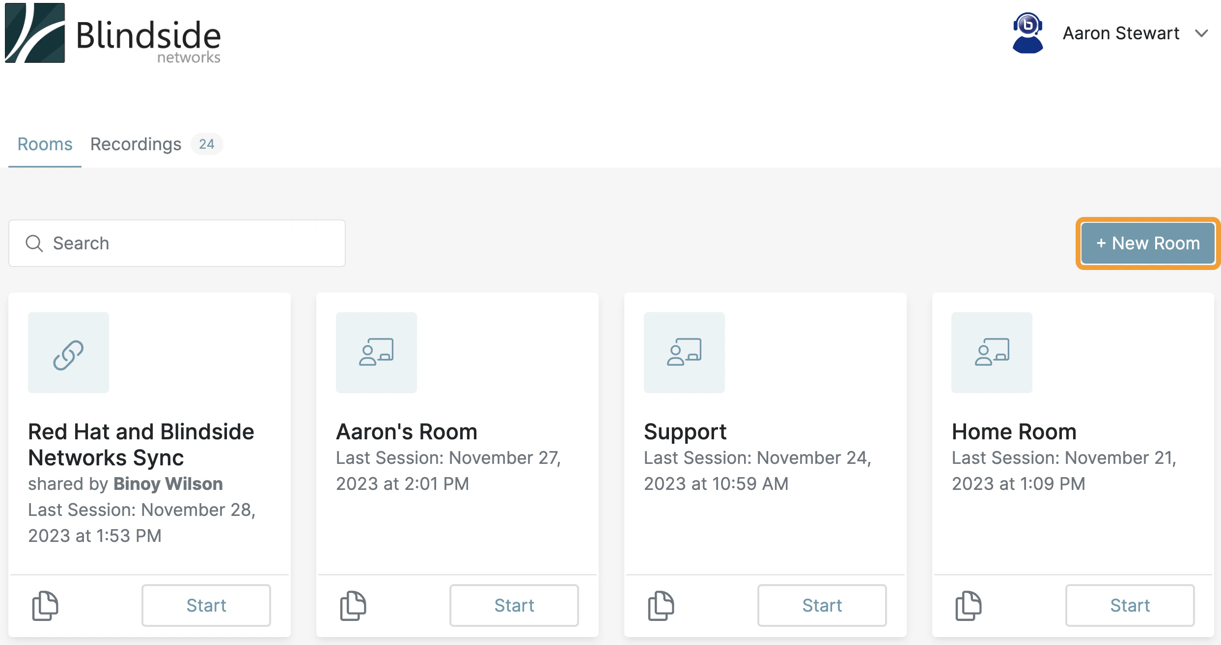The image size is (1221, 645).
Task: Switch to the Recordings tab
Action: tap(136, 144)
